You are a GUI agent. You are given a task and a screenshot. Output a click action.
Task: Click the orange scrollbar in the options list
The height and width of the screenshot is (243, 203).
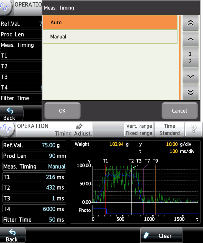point(180,58)
